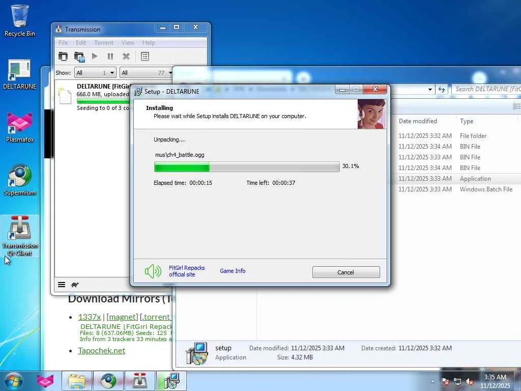Open the Game Info link

(233, 271)
